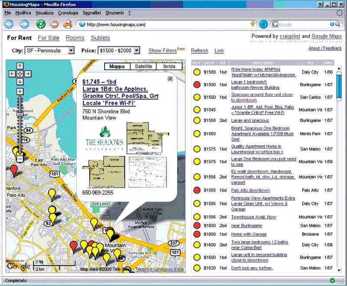Close the listing info popup on the map

(170, 79)
